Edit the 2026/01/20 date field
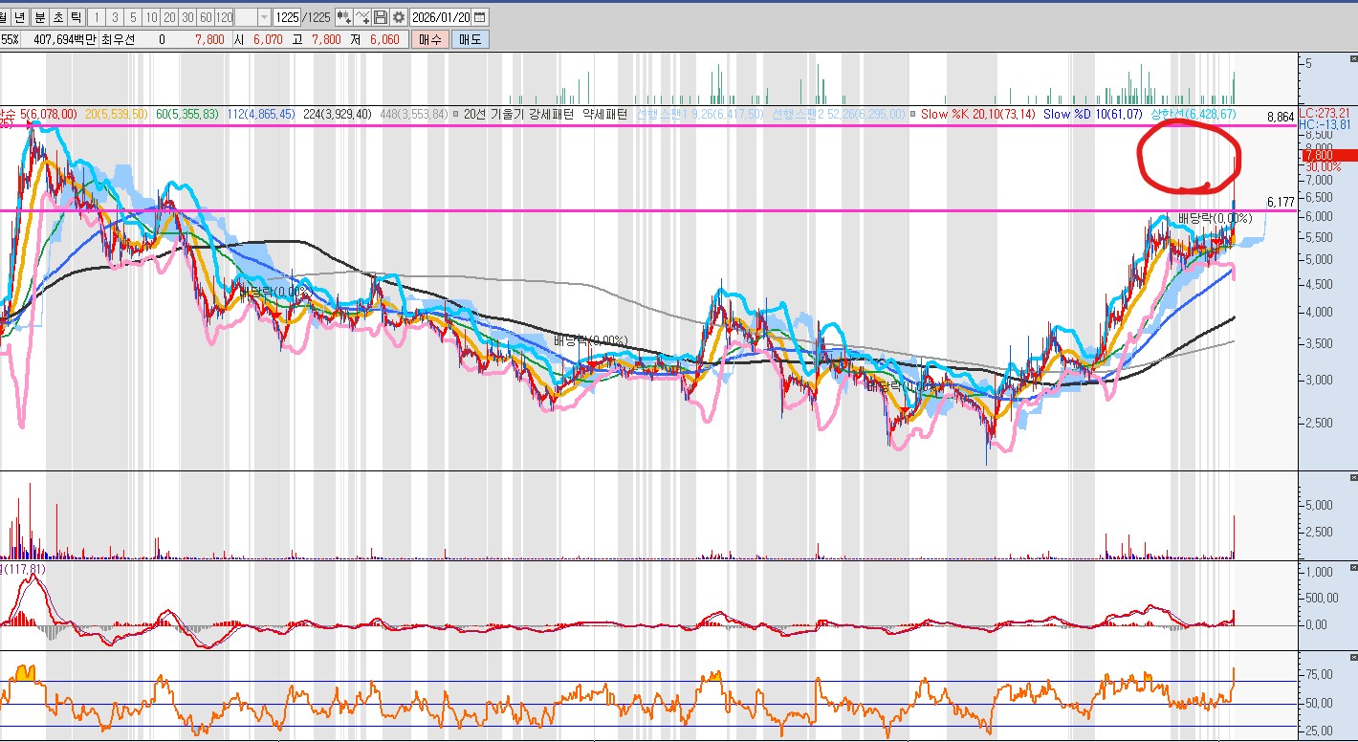 pos(441,17)
